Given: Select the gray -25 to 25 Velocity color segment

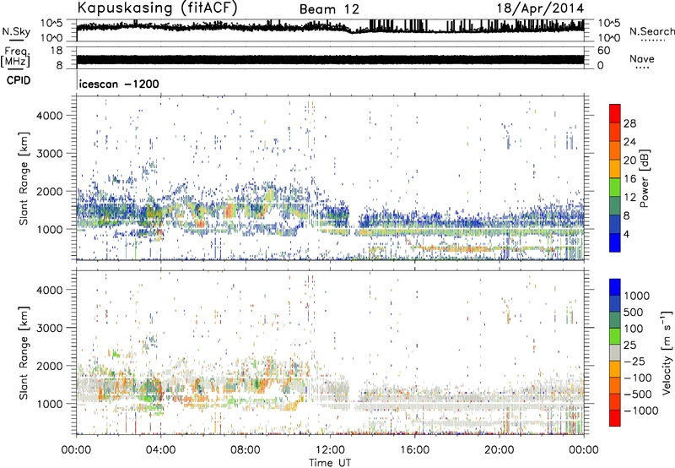Looking at the screenshot, I should [x=615, y=352].
